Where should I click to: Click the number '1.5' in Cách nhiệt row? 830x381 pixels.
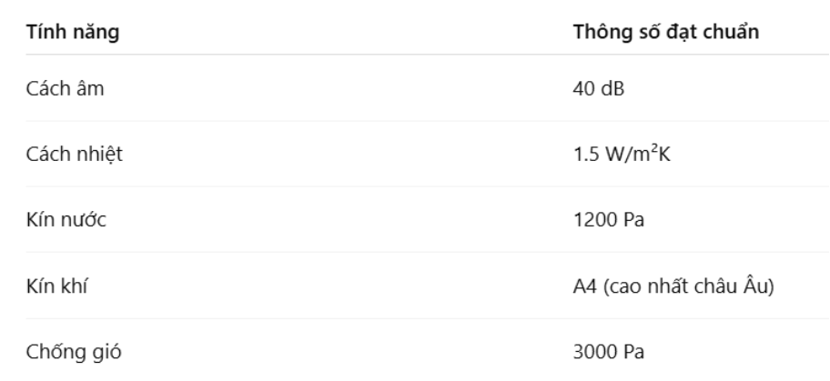click(x=582, y=154)
